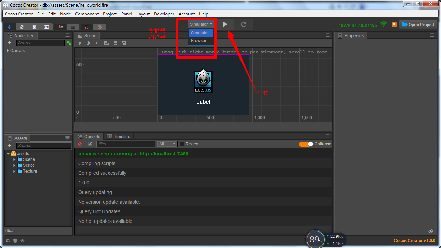The image size is (441, 248).
Task: Select the Move transform tool
Action: tap(10, 27)
